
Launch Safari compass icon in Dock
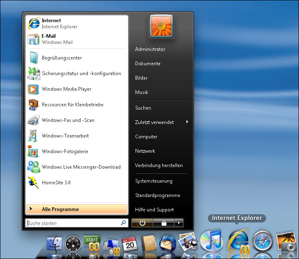(263, 241)
